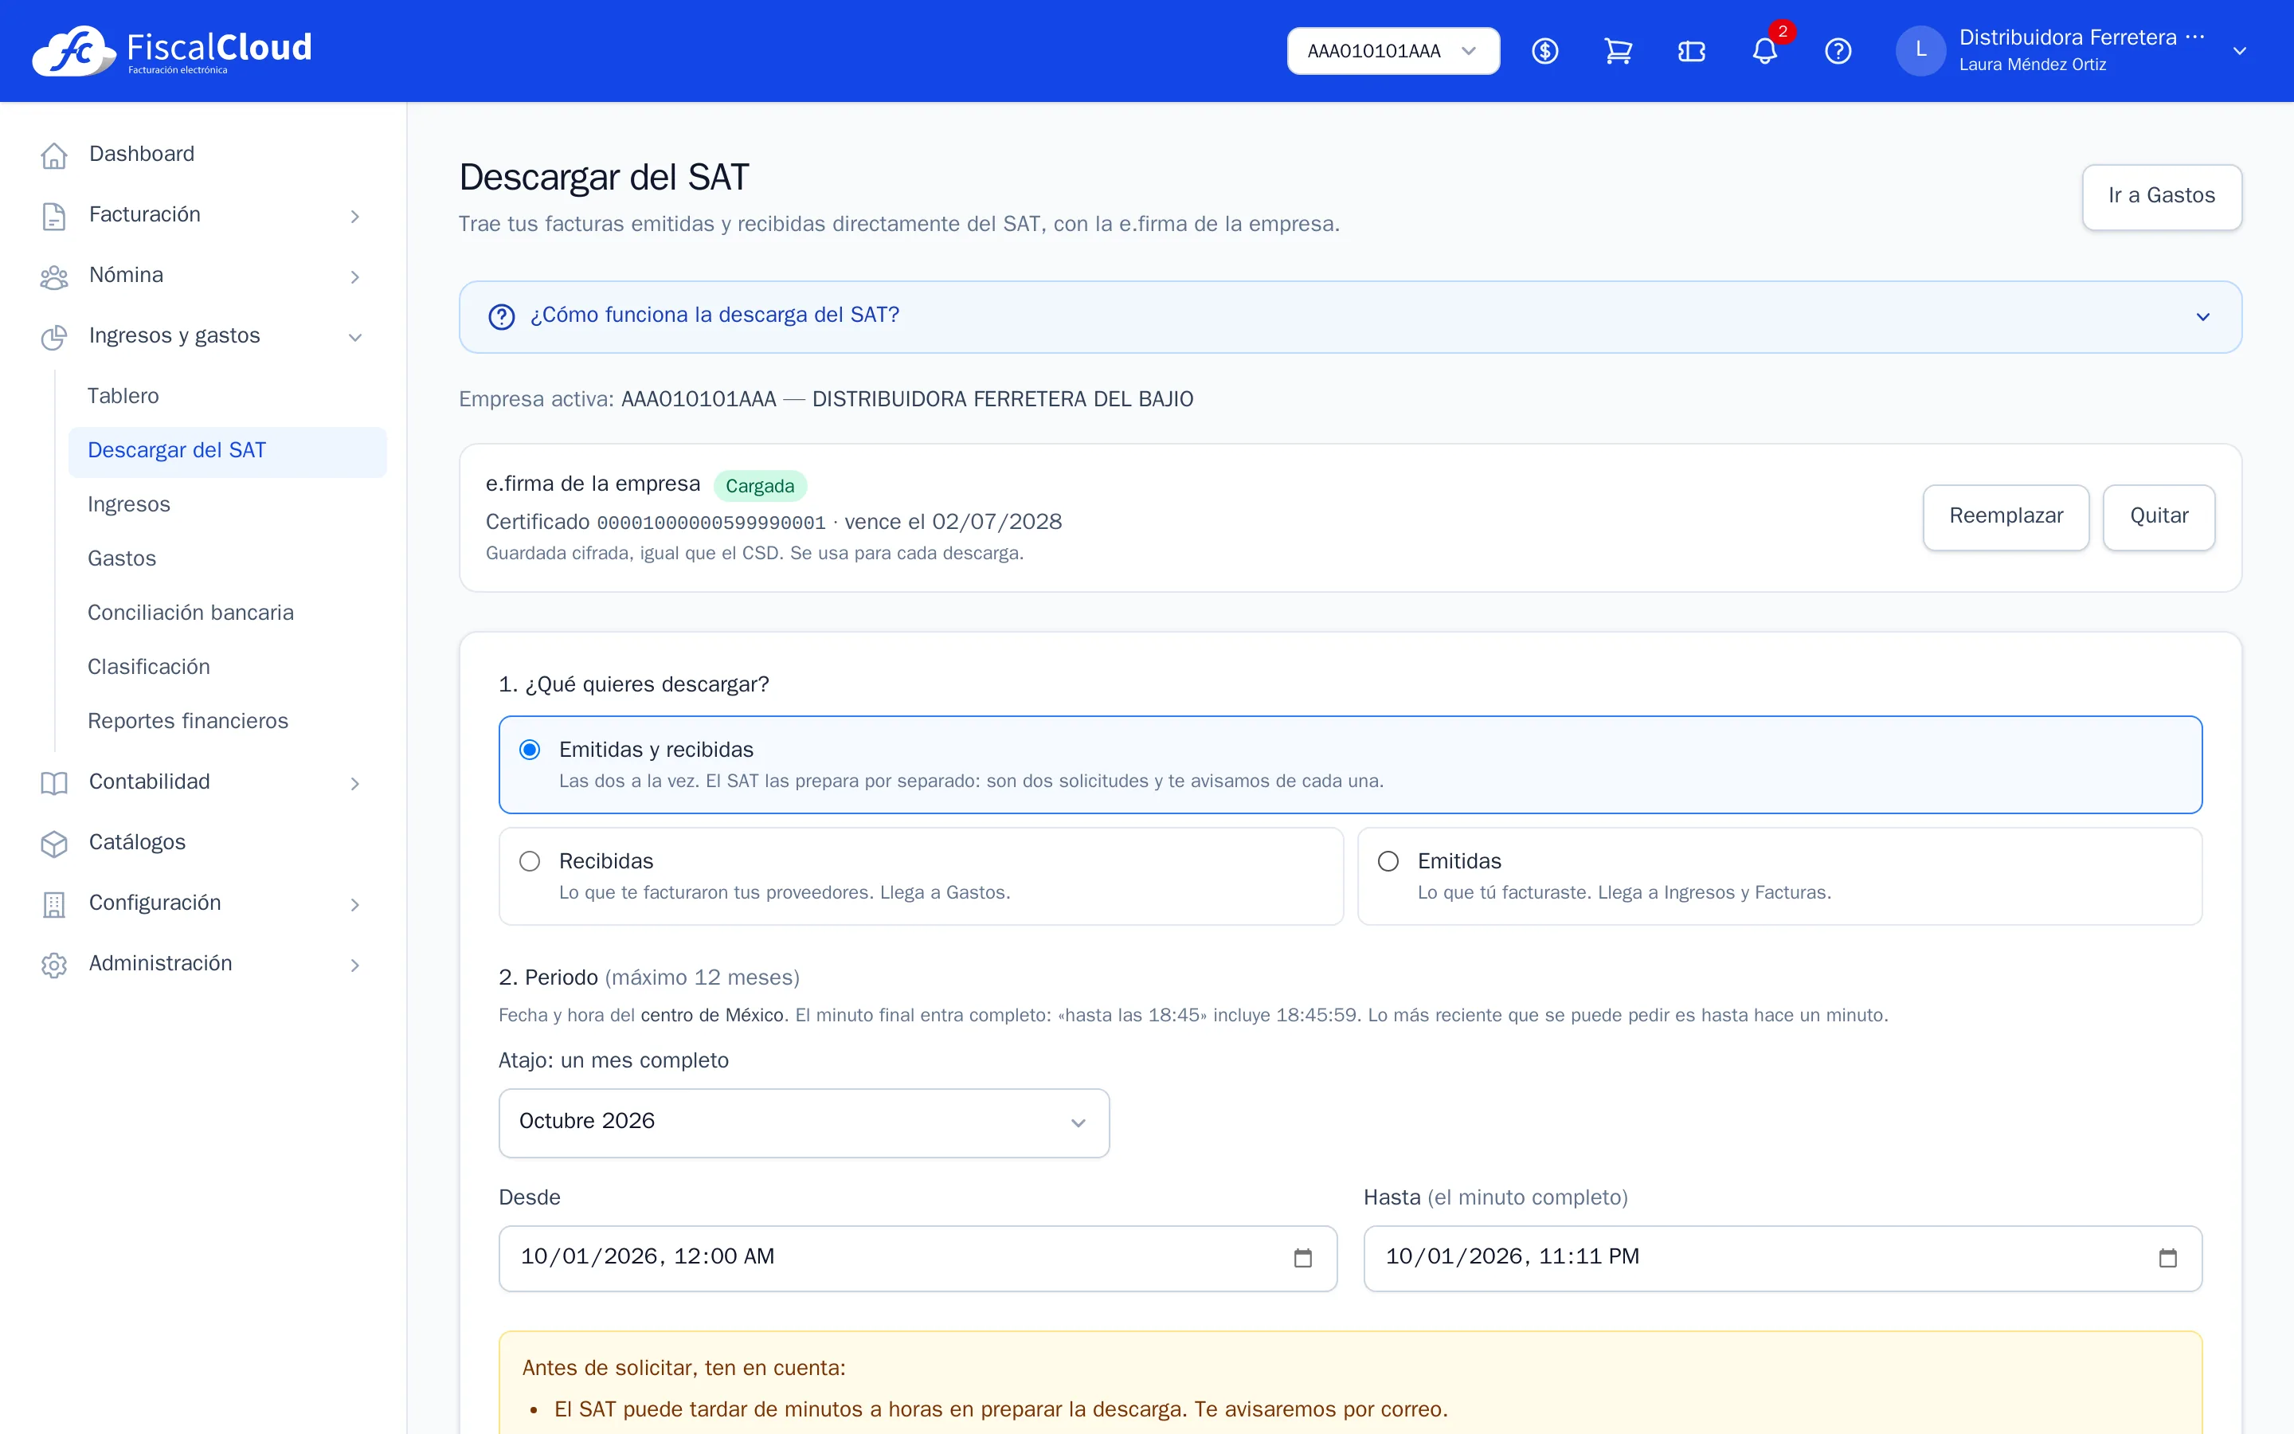The height and width of the screenshot is (1434, 2294).
Task: Click the FiscalCloud logo
Action: click(x=171, y=50)
